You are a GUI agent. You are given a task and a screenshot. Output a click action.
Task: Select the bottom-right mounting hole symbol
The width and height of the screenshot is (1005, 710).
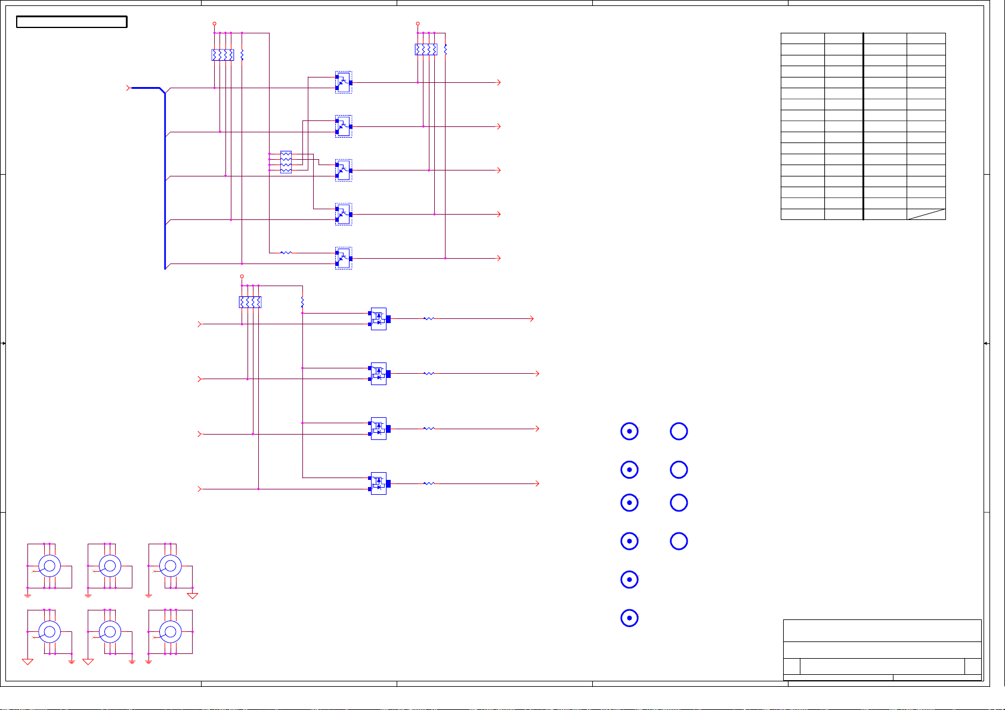coord(170,631)
